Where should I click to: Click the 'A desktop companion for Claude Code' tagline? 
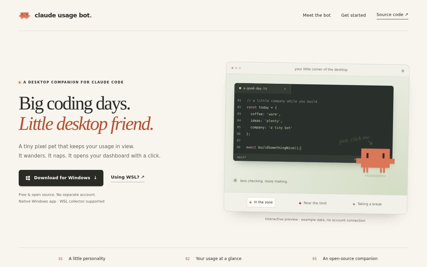73,82
